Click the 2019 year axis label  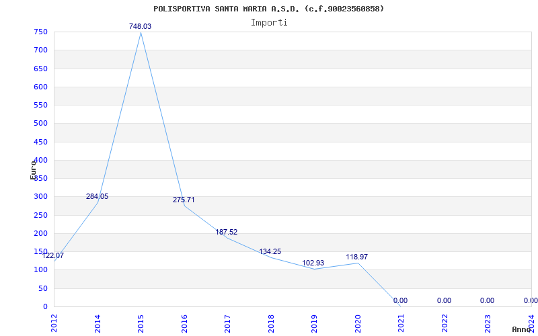(x=314, y=323)
